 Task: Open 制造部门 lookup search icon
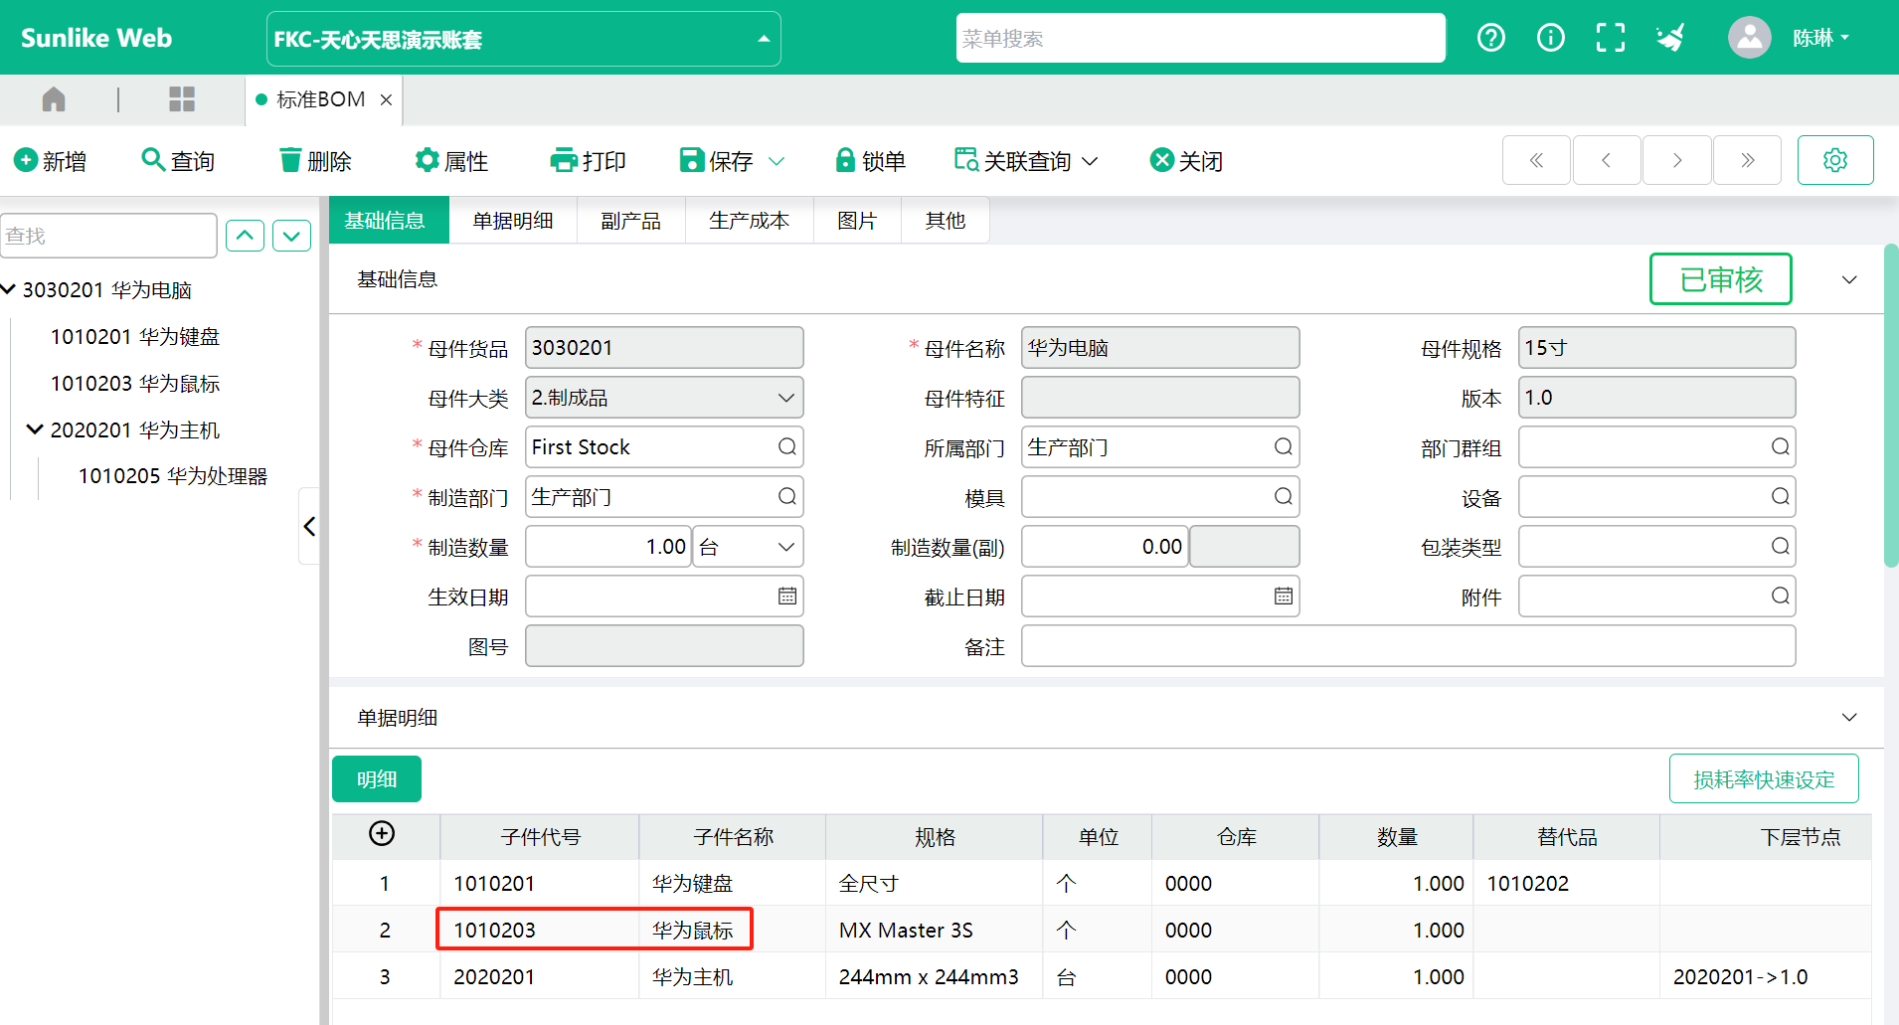coord(786,497)
